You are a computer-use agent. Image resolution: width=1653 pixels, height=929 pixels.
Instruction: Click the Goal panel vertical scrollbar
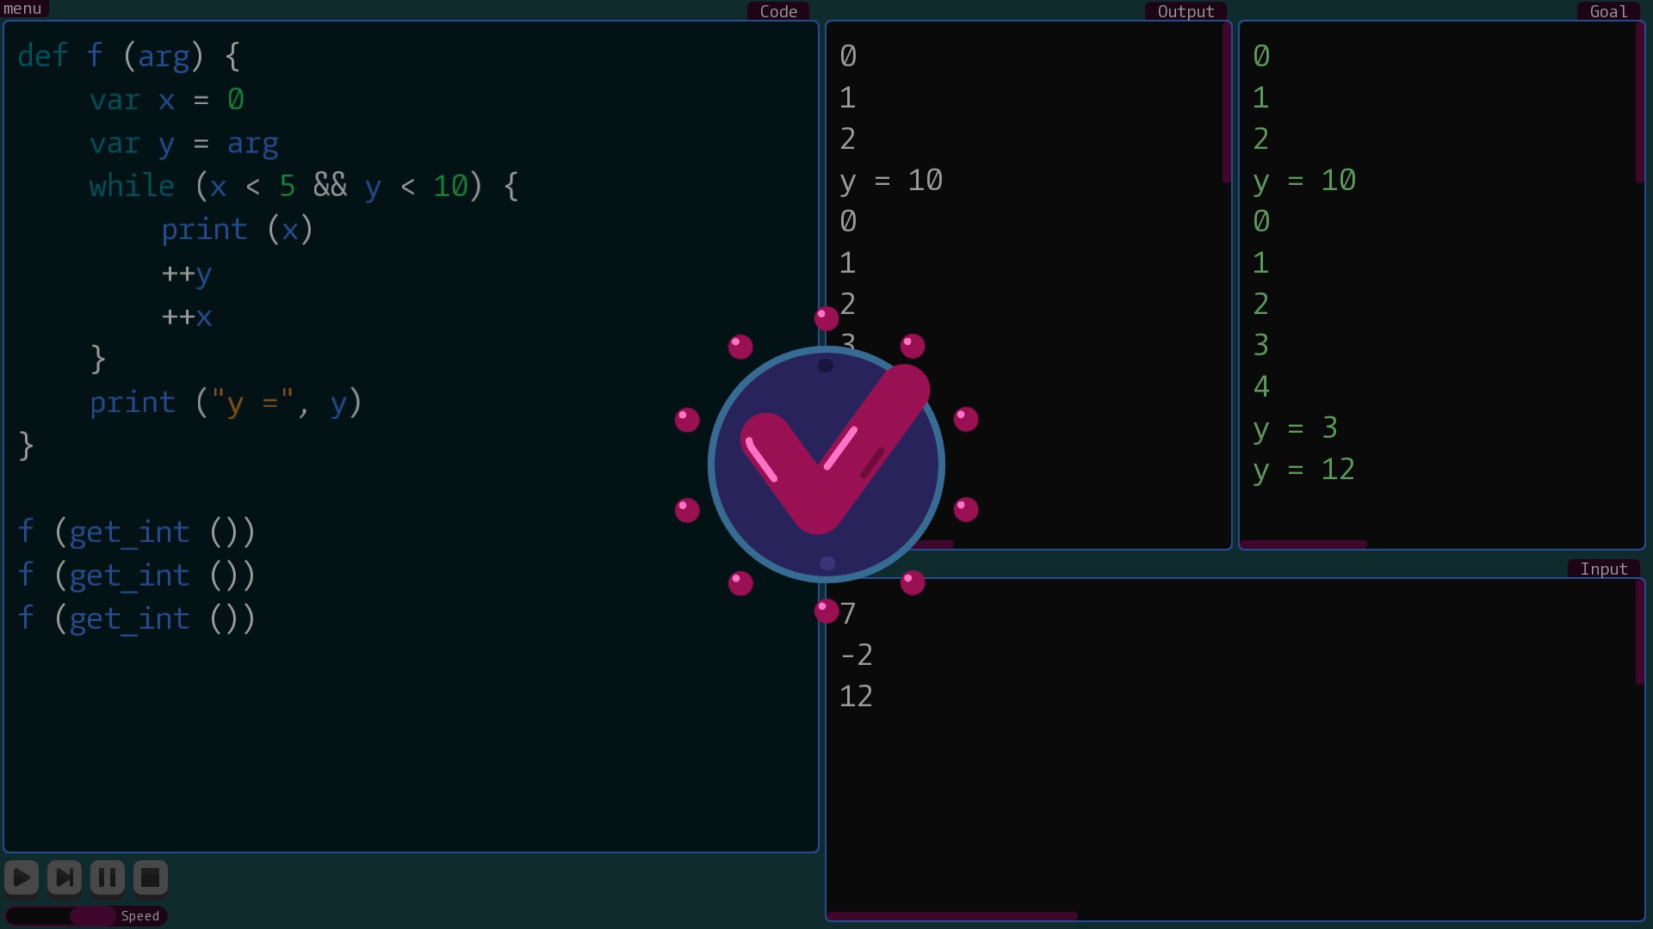click(1640, 103)
